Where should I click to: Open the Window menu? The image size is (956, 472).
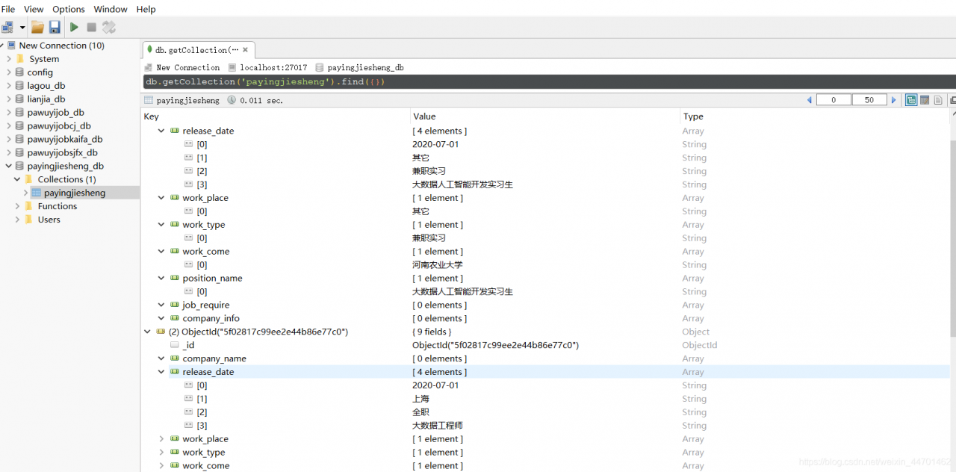tap(111, 9)
